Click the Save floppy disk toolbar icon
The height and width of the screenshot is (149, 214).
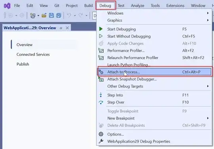(x=52, y=15)
